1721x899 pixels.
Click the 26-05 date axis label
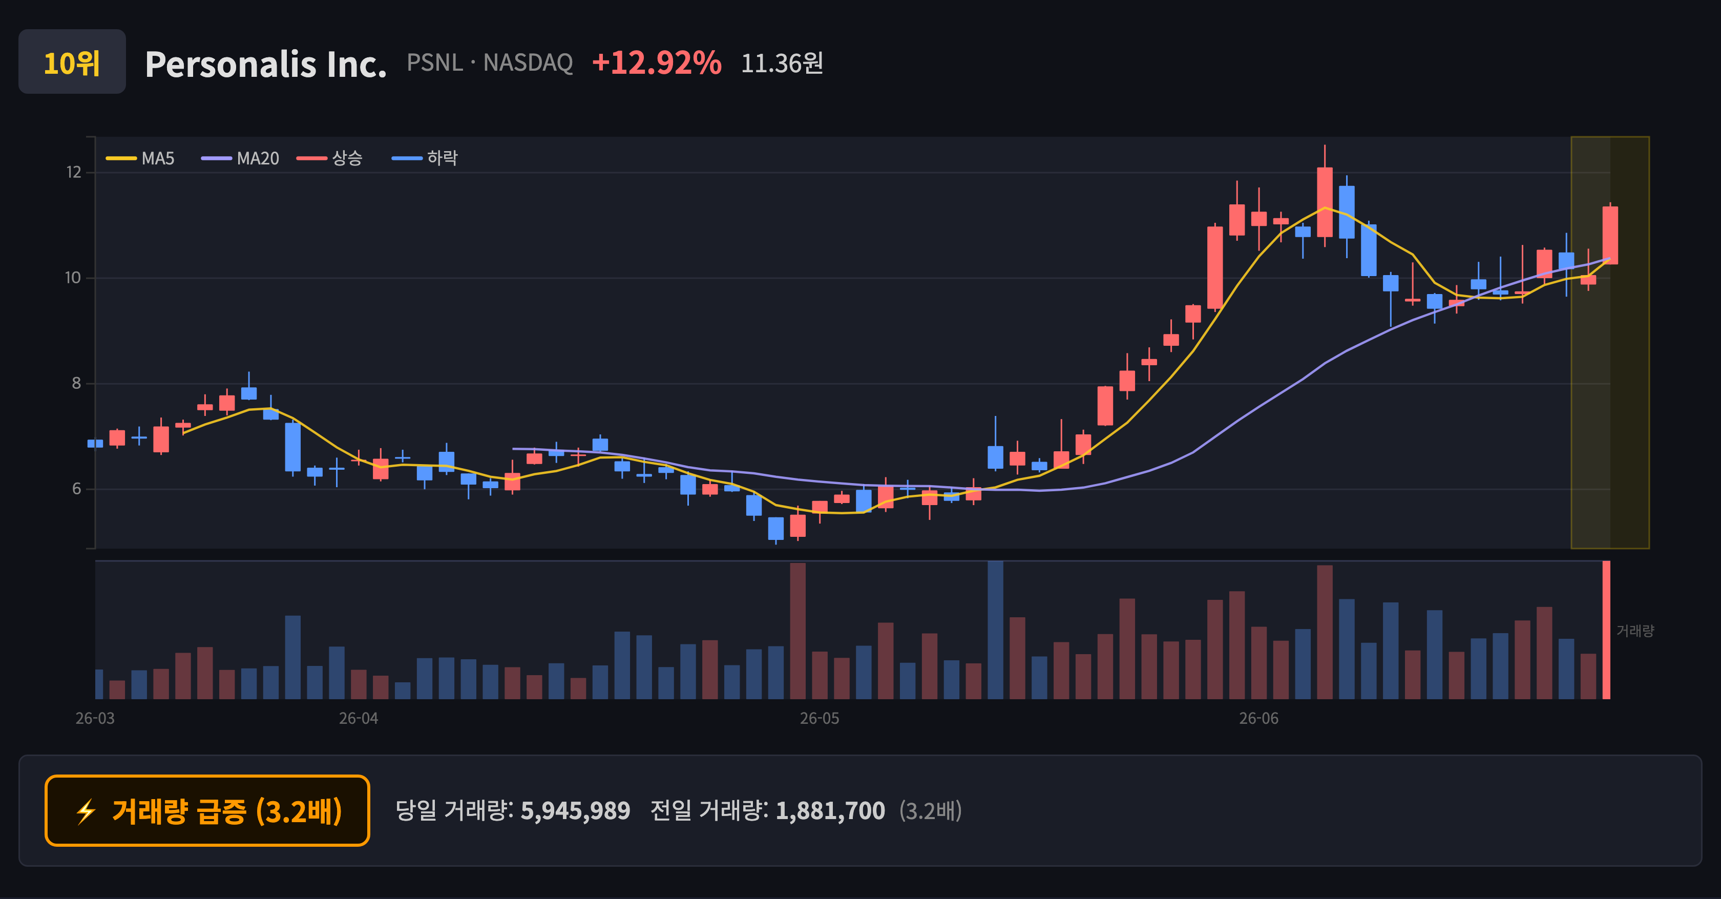point(820,719)
